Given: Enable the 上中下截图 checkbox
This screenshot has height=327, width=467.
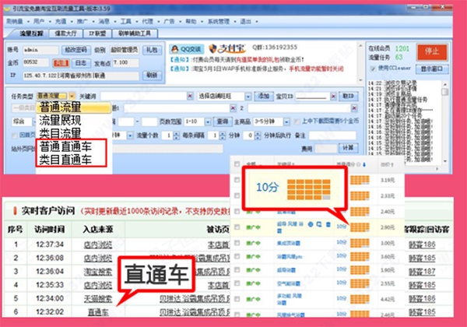Looking at the screenshot, I should (x=297, y=121).
